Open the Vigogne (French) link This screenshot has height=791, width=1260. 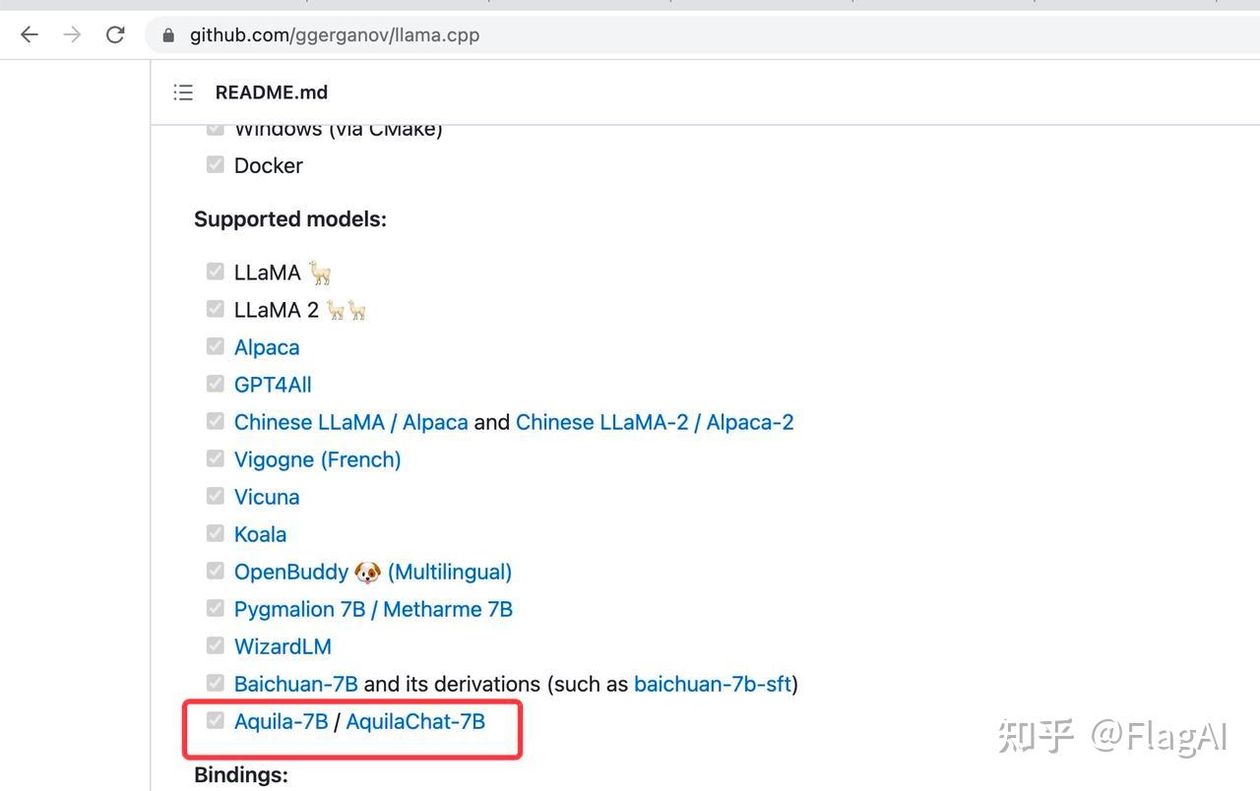coord(317,459)
